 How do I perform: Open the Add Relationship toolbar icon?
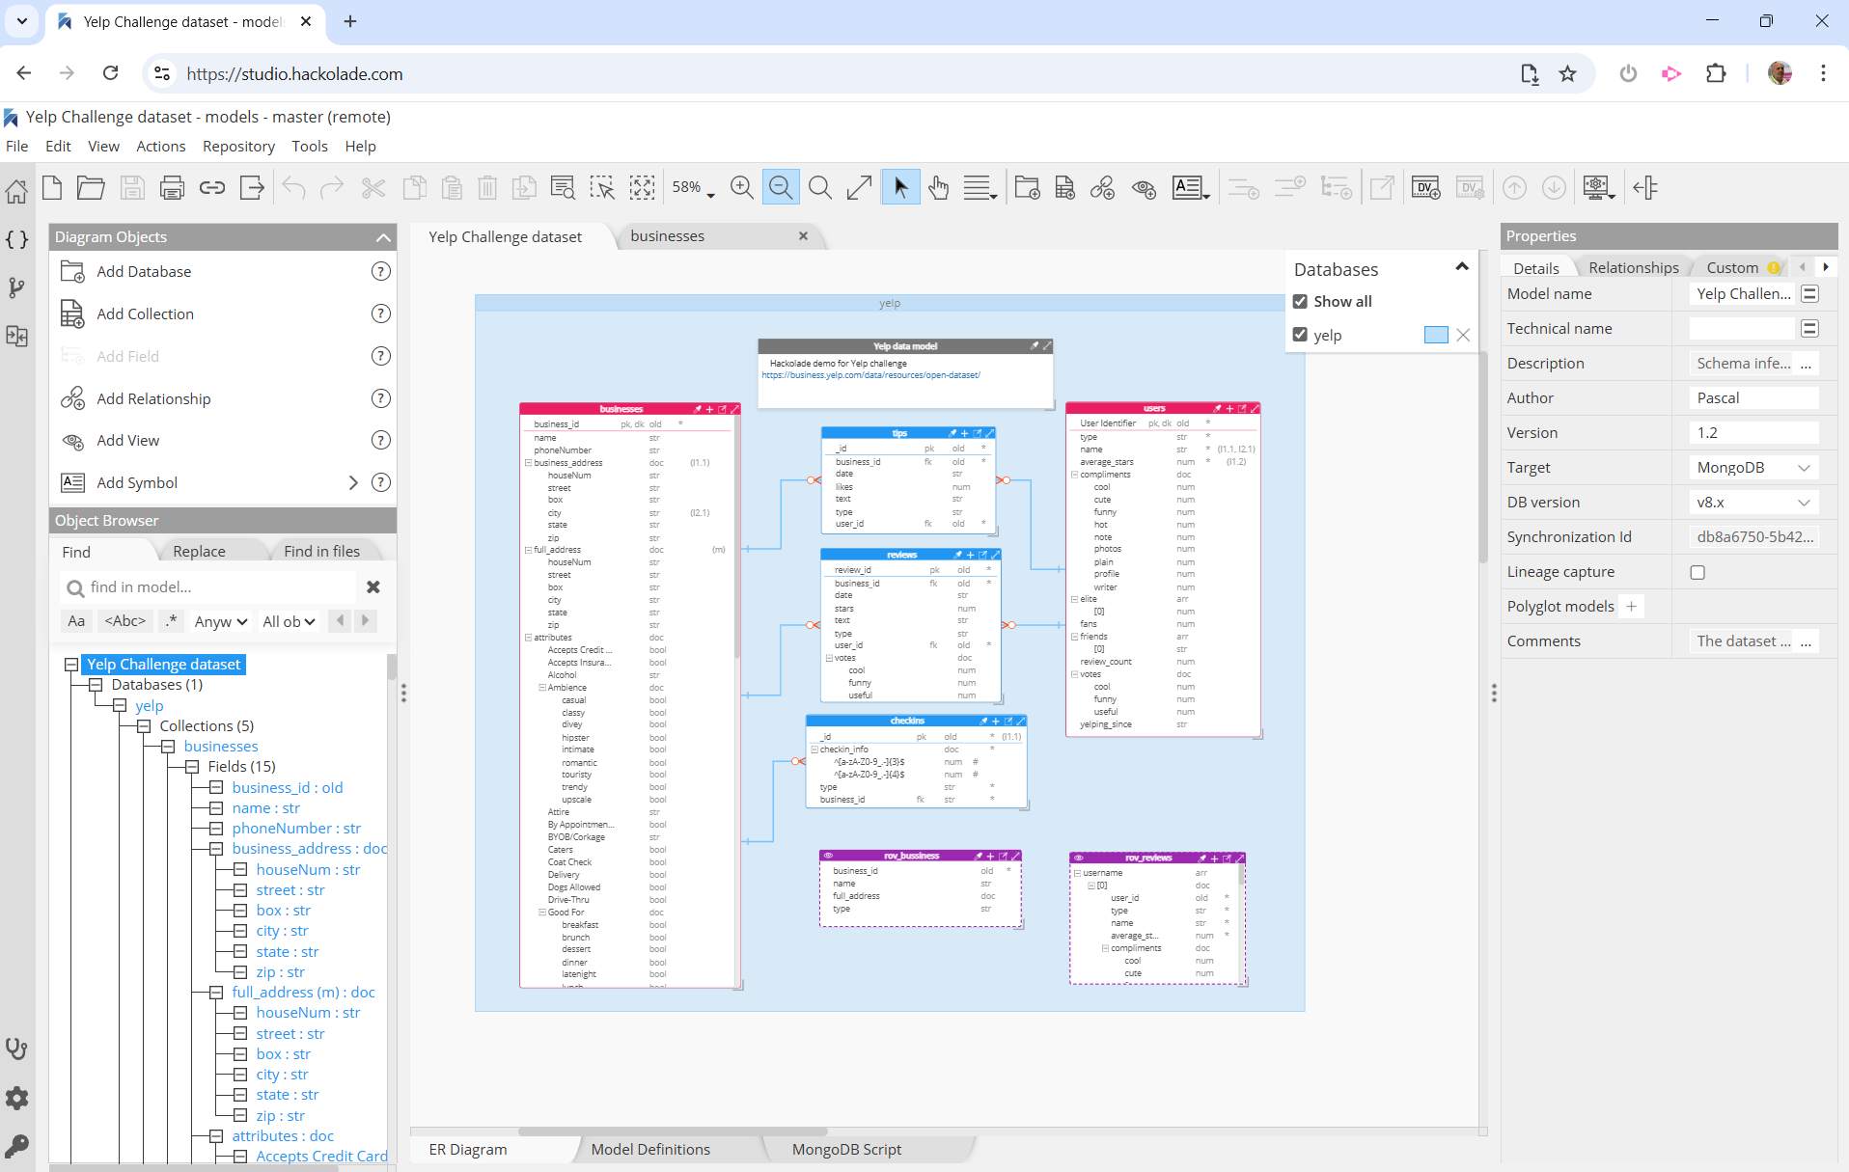1103,186
